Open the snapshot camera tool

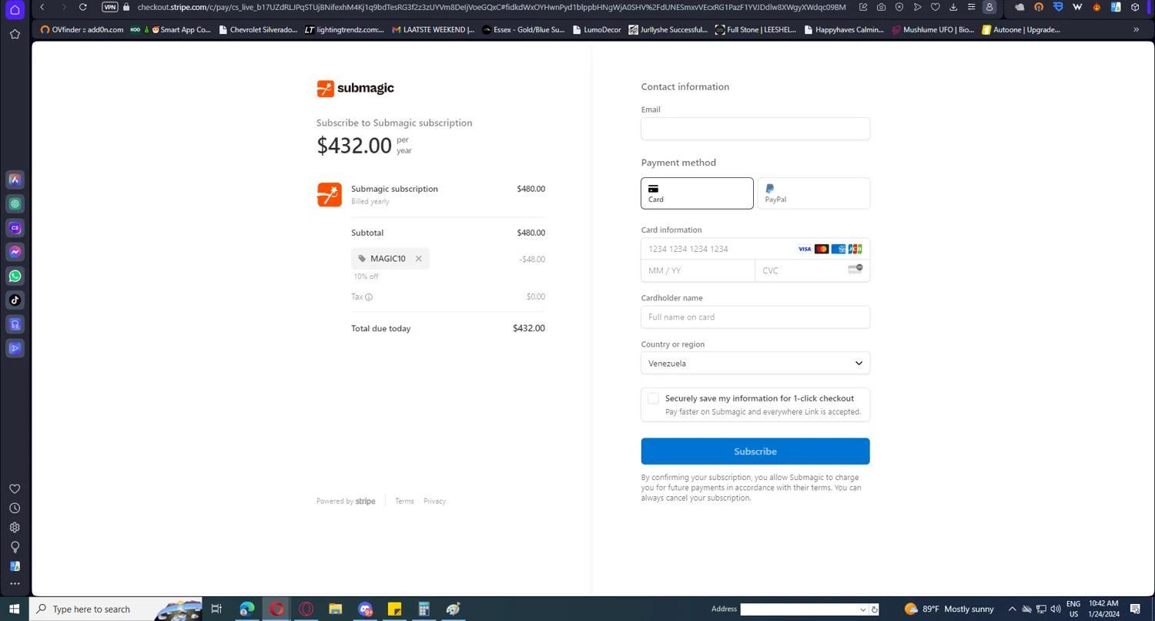pos(881,7)
